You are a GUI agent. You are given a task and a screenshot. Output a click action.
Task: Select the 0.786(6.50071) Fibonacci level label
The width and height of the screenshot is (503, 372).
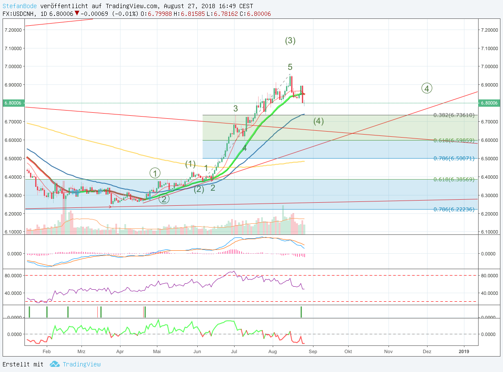click(454, 159)
